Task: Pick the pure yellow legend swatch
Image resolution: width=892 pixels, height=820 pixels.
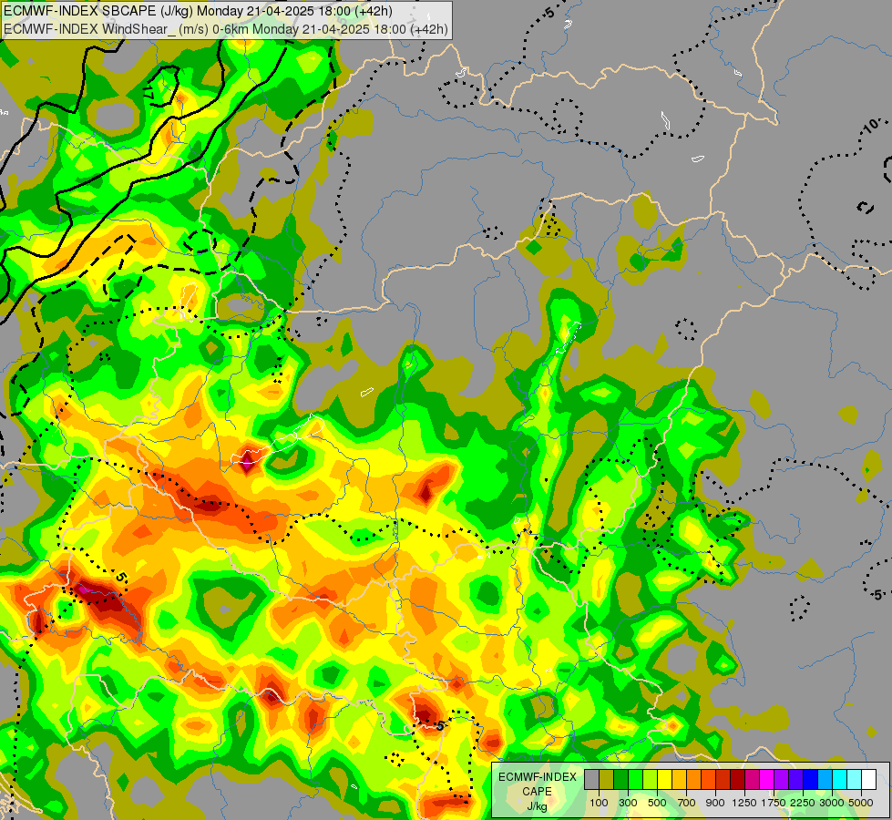Action: [665, 780]
